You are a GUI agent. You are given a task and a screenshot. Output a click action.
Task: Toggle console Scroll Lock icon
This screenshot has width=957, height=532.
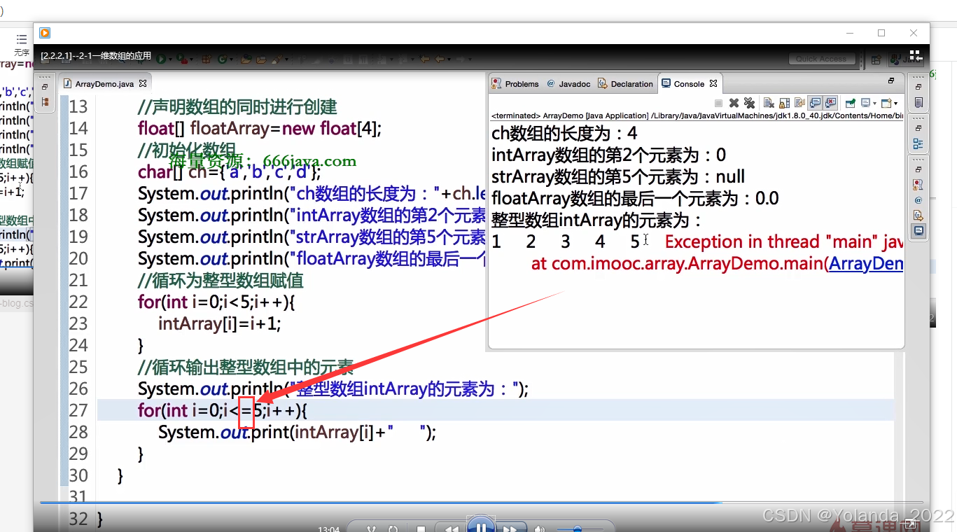pyautogui.click(x=784, y=103)
